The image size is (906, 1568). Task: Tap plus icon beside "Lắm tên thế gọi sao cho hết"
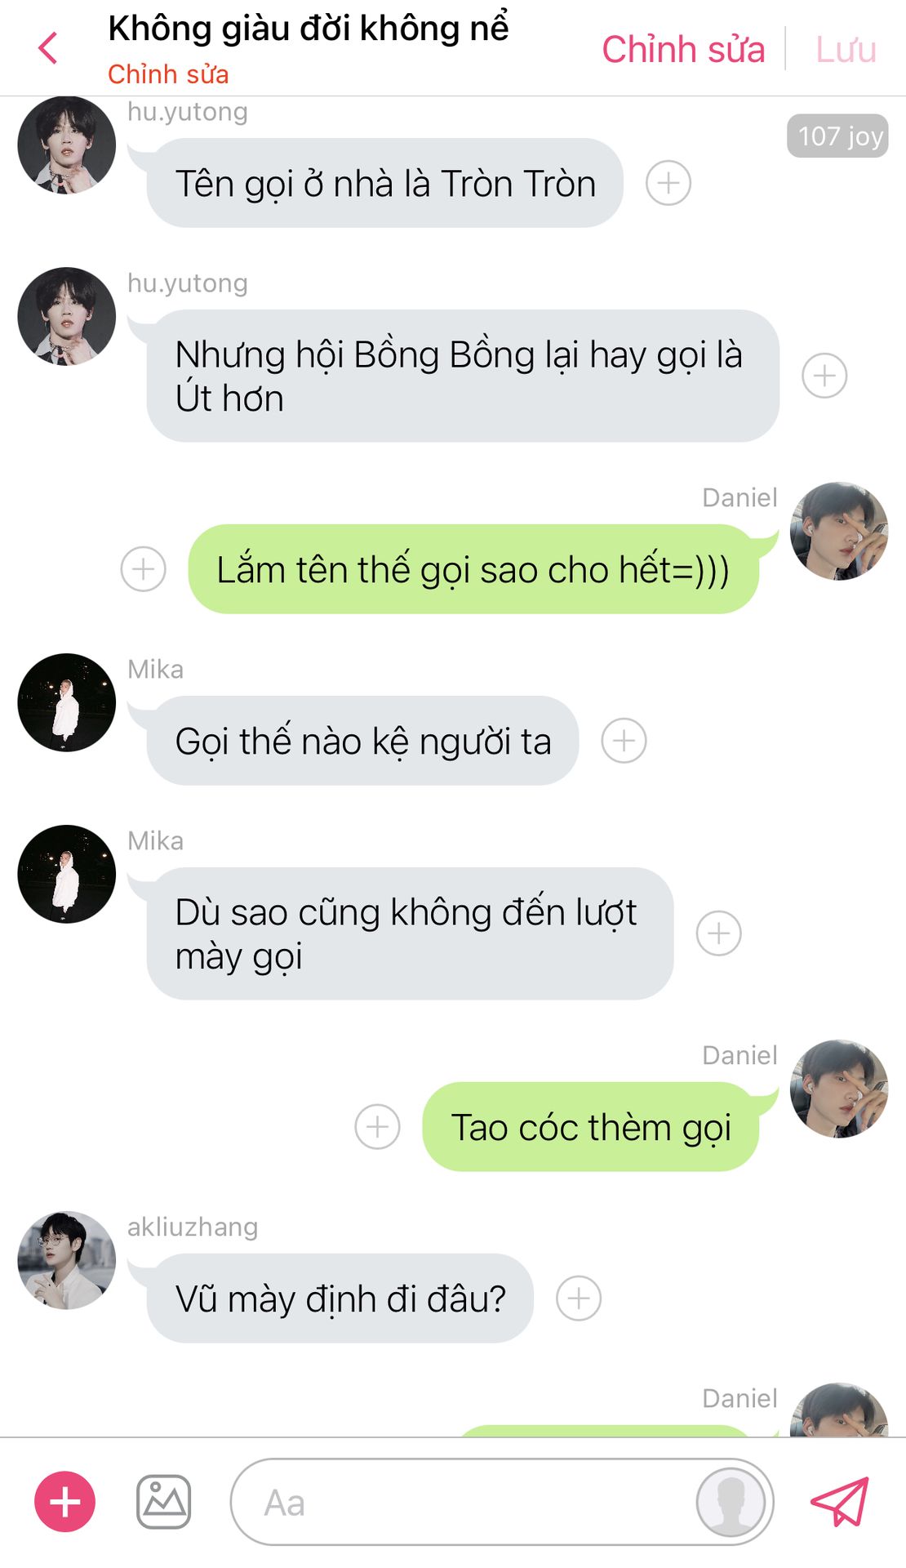pyautogui.click(x=144, y=568)
